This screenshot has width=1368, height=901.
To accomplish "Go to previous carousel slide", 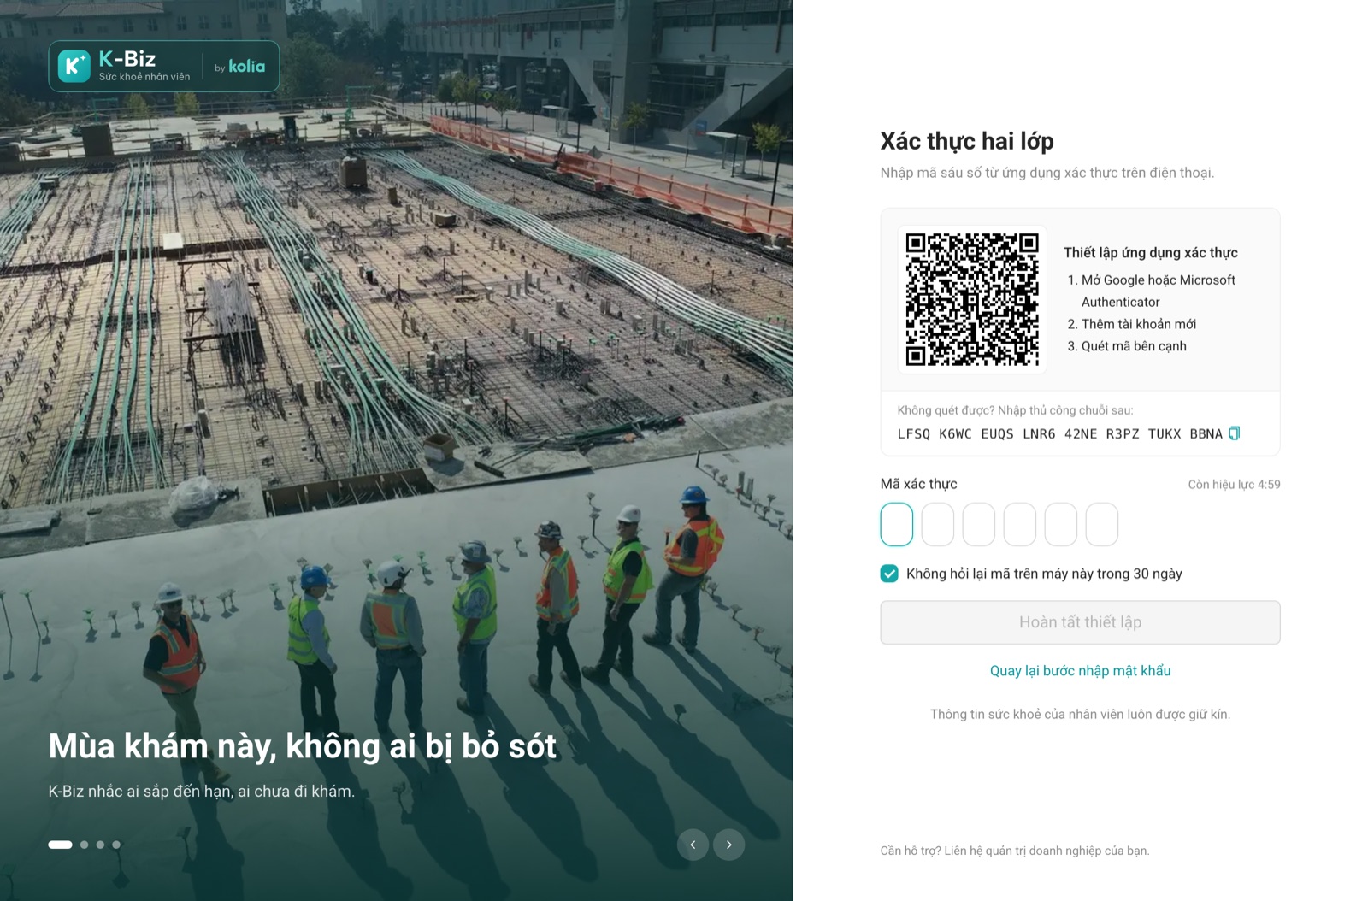I will pos(693,845).
